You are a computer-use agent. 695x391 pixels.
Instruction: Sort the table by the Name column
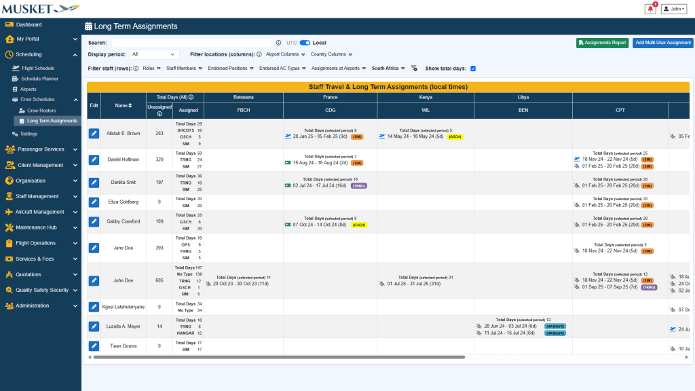pos(124,105)
